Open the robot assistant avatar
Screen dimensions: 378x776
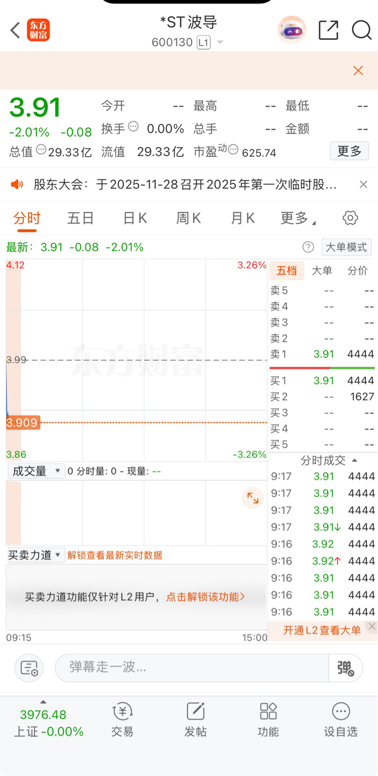pos(292,30)
